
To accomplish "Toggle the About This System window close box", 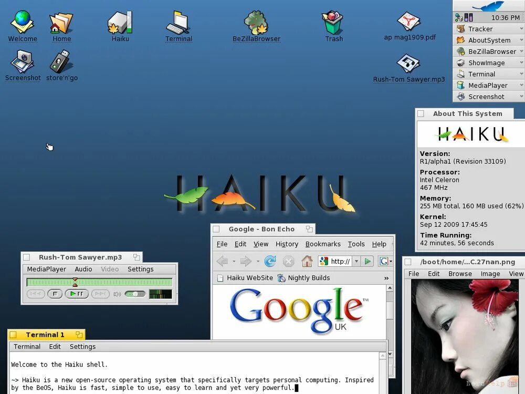I will click(x=421, y=114).
